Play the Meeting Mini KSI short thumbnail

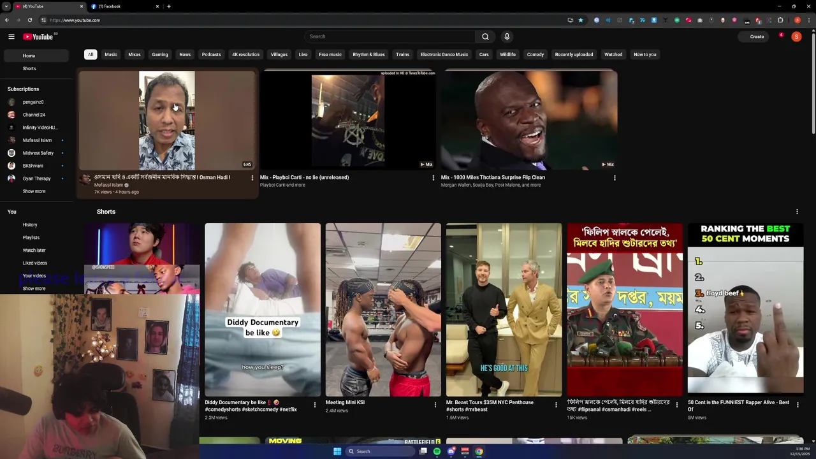383,310
